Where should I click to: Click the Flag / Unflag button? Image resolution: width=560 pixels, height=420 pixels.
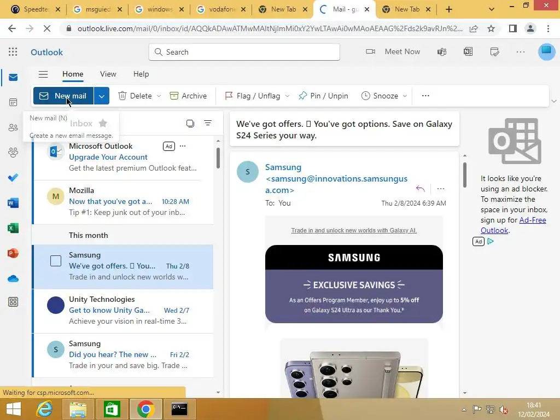pos(253,96)
